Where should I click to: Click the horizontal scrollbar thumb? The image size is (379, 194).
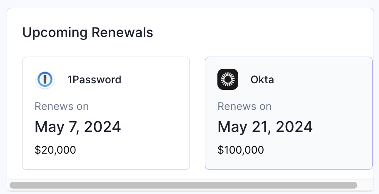[183, 185]
